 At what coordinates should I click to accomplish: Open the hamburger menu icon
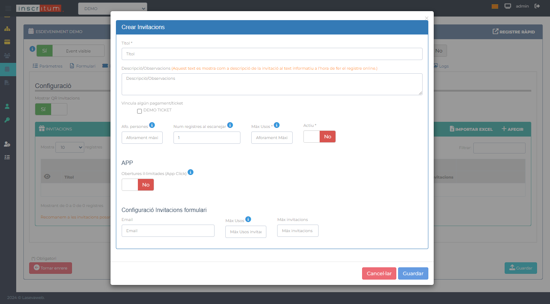point(8,8)
